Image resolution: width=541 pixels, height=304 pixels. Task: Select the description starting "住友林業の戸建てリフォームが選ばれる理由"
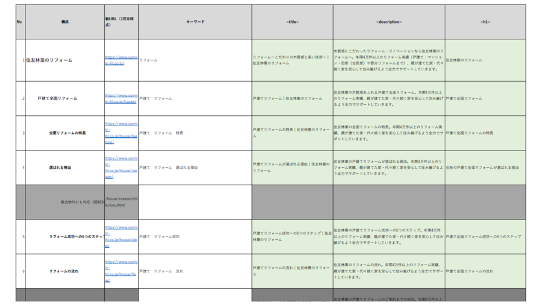coord(389,168)
